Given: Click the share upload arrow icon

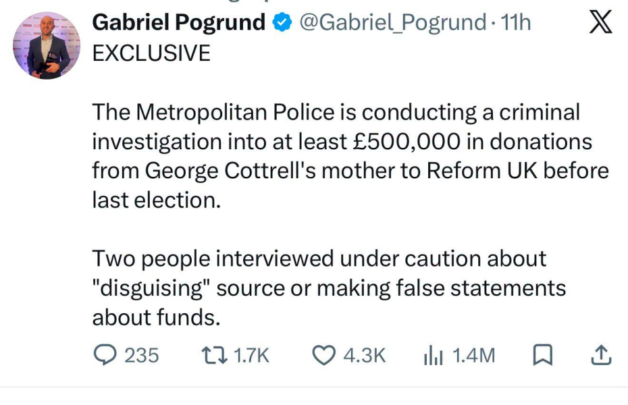Looking at the screenshot, I should pyautogui.click(x=601, y=355).
